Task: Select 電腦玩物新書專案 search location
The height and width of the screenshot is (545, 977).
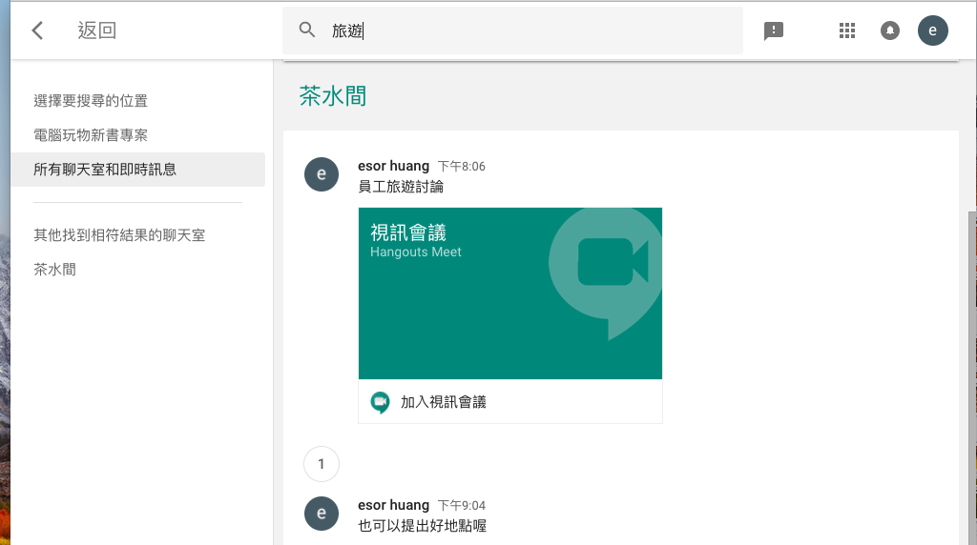Action: click(x=91, y=135)
